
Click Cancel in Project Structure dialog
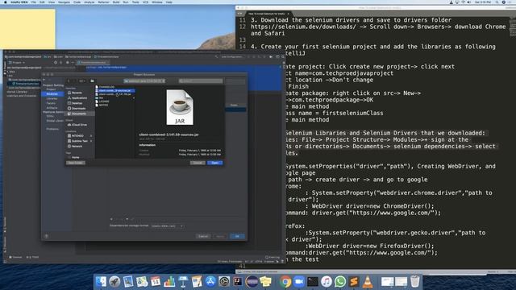pos(203,236)
